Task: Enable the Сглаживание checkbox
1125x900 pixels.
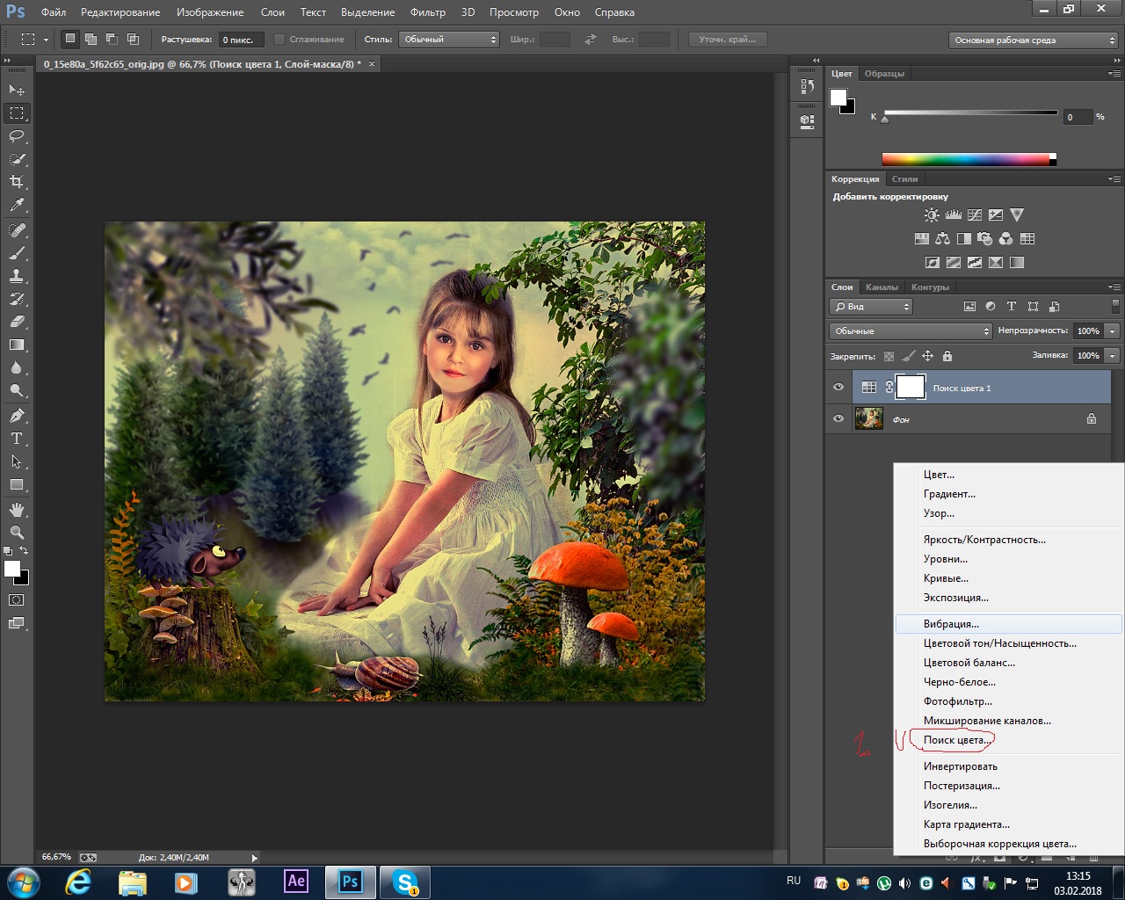Action: pyautogui.click(x=279, y=40)
